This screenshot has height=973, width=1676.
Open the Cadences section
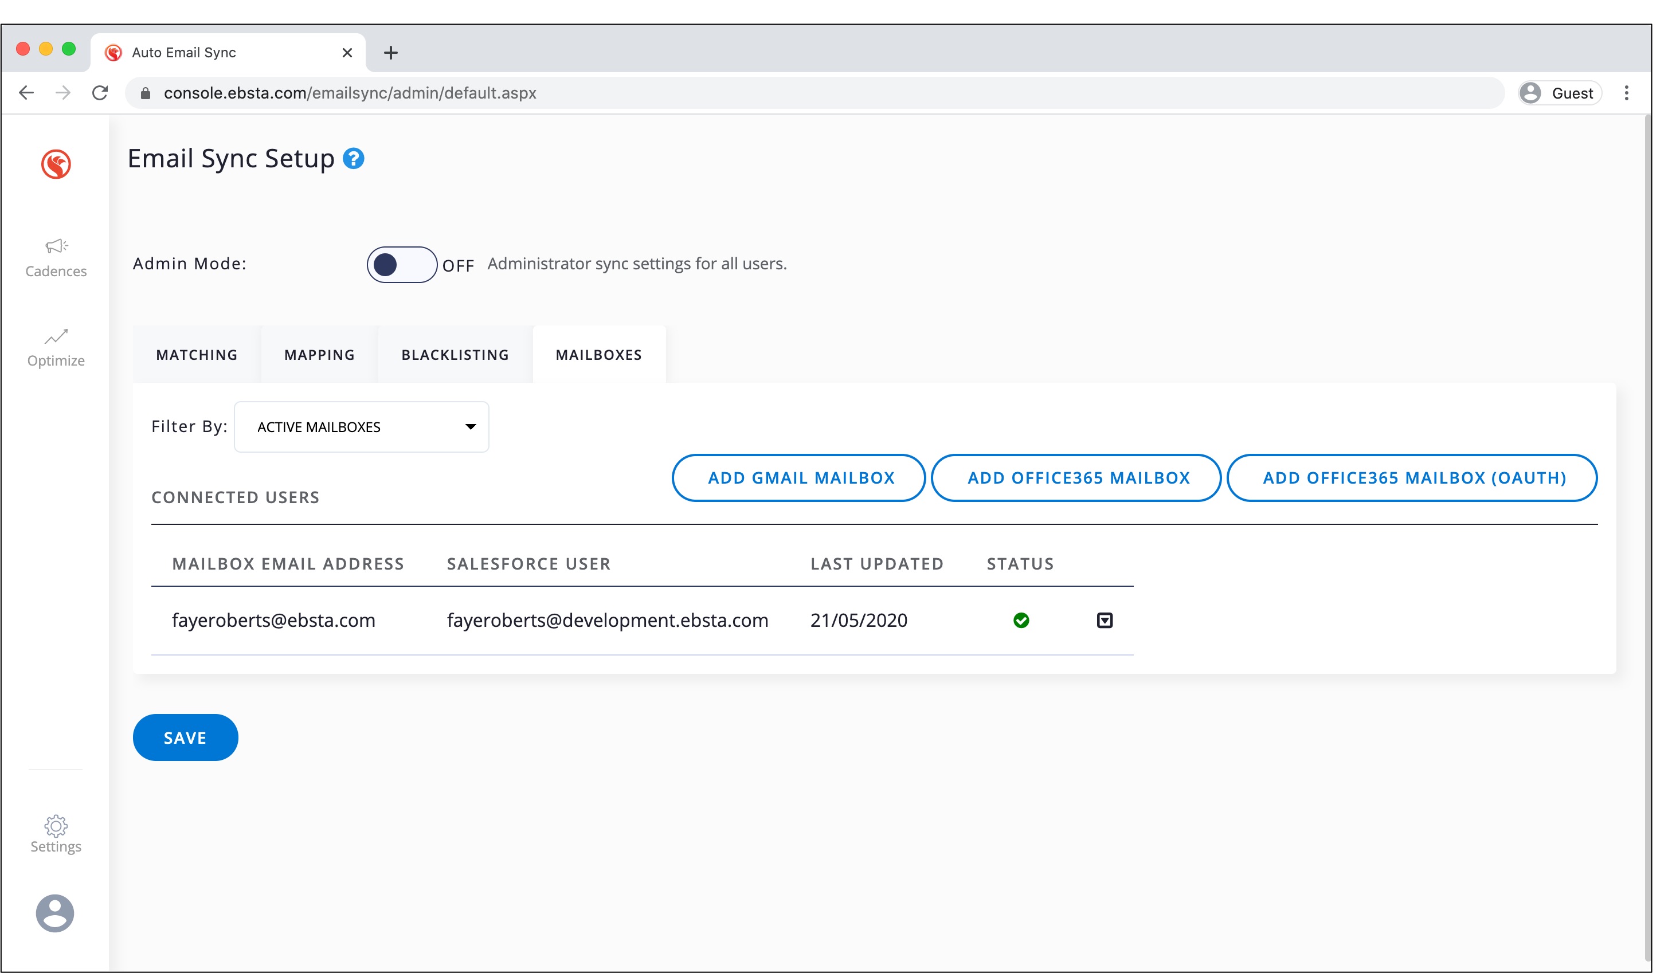56,257
